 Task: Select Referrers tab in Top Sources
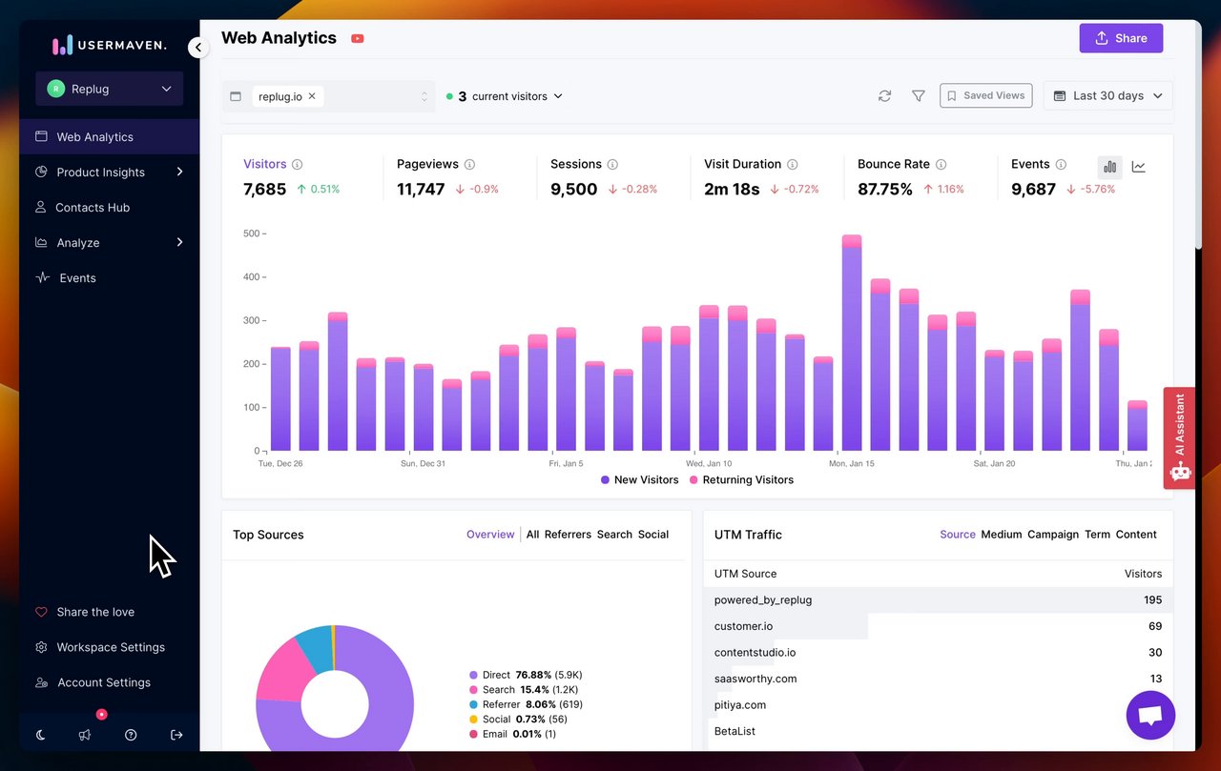click(568, 535)
